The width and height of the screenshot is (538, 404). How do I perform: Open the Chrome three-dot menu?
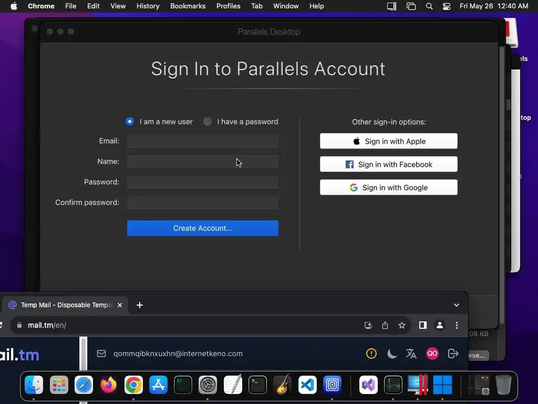coord(457,325)
